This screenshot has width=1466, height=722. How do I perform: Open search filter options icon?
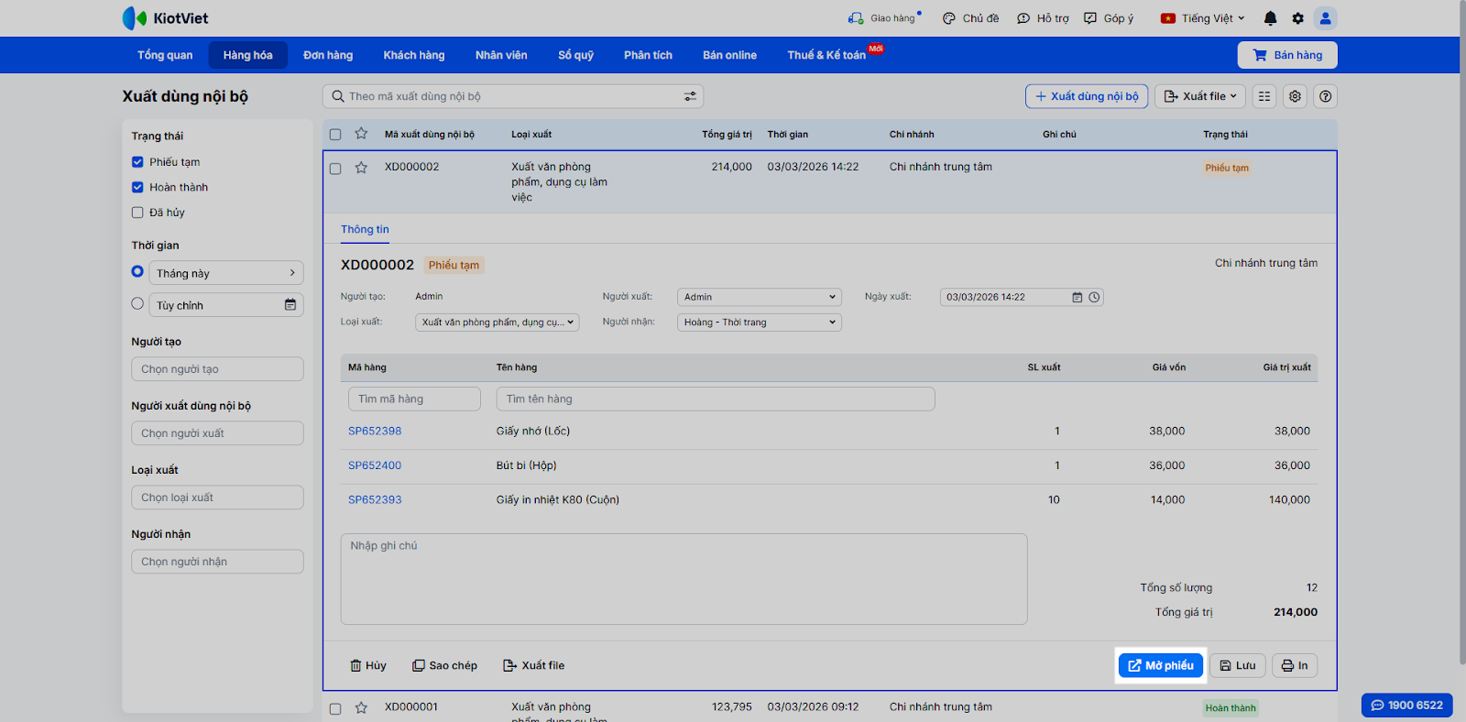click(690, 96)
